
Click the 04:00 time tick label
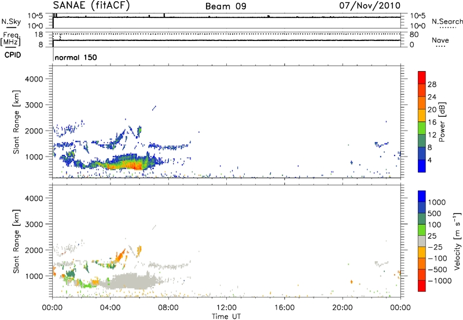pos(110,308)
